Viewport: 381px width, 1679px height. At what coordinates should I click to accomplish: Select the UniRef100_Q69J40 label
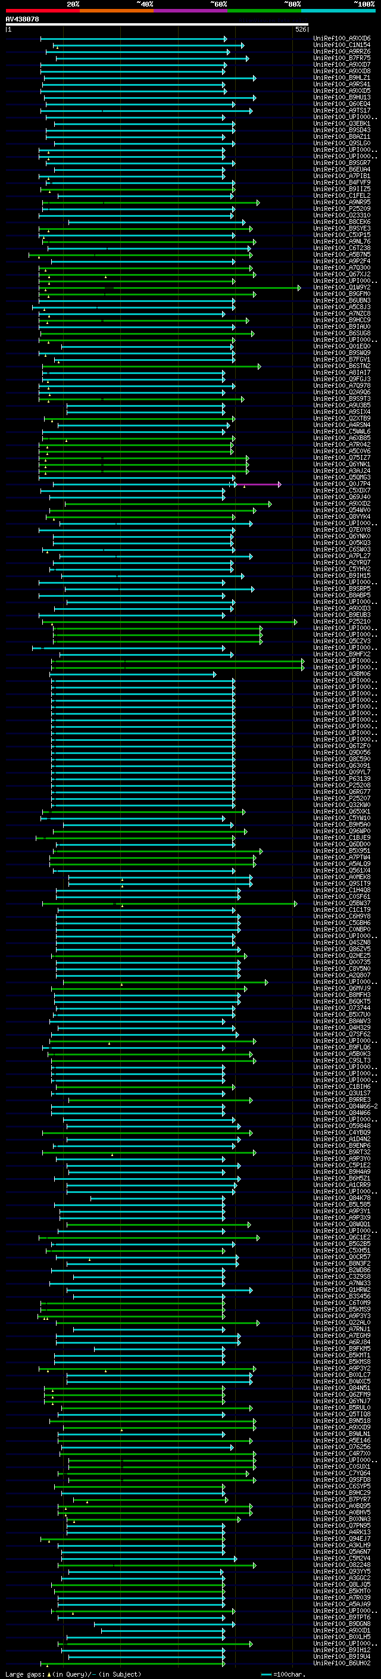[342, 497]
